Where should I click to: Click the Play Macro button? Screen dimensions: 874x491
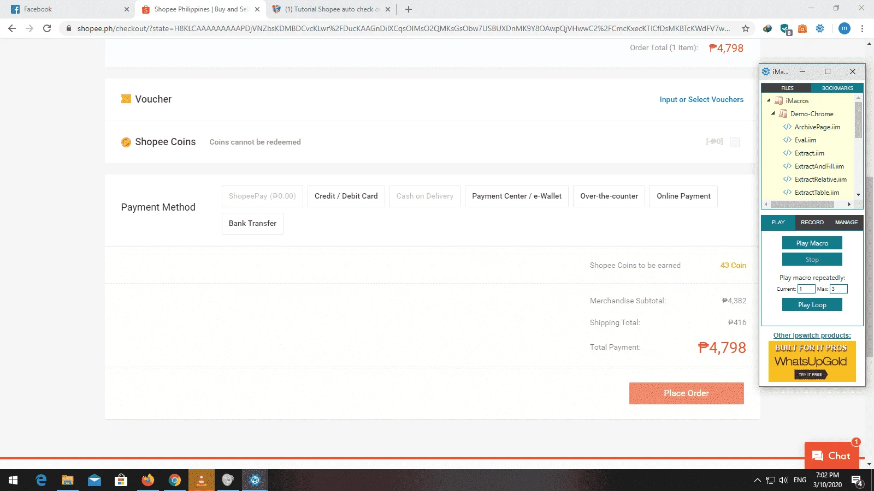tap(812, 243)
